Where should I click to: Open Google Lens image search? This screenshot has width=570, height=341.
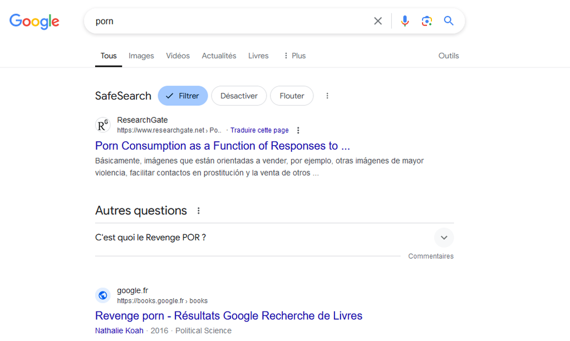427,21
